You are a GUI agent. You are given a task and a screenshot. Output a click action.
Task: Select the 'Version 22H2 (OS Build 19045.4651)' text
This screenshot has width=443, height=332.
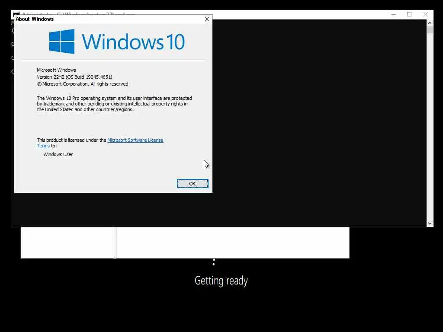point(74,77)
